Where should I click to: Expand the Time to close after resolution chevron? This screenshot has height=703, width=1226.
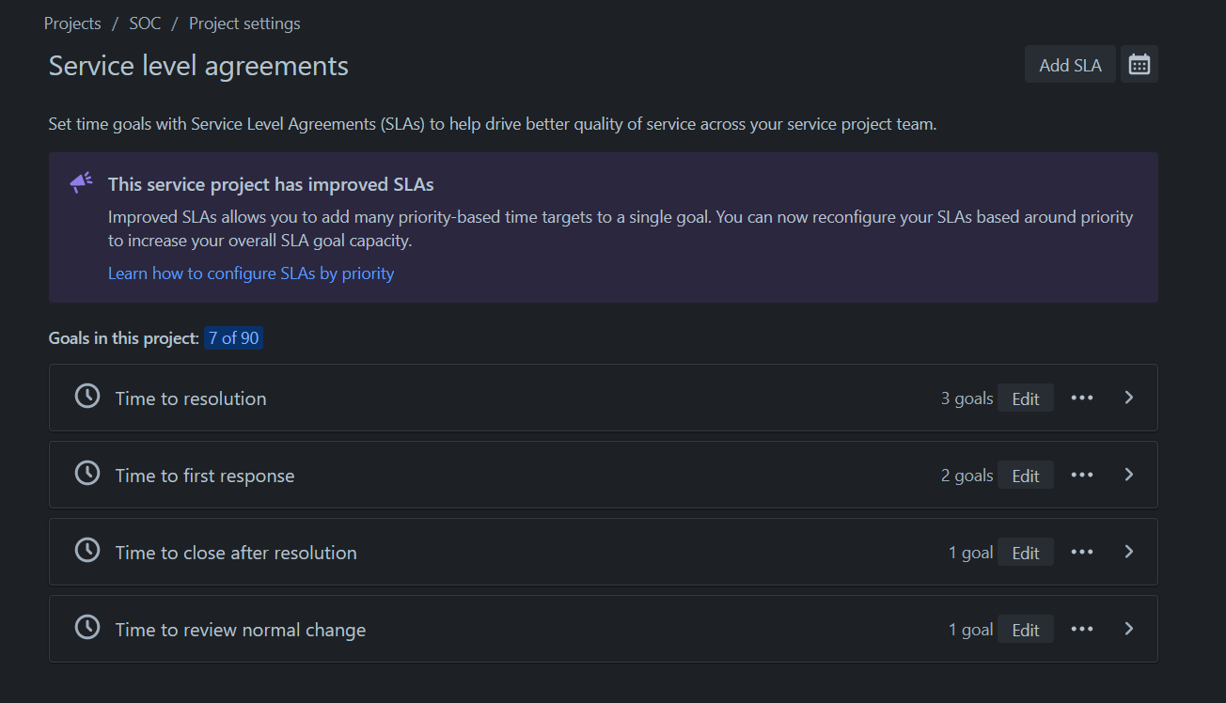click(1129, 552)
